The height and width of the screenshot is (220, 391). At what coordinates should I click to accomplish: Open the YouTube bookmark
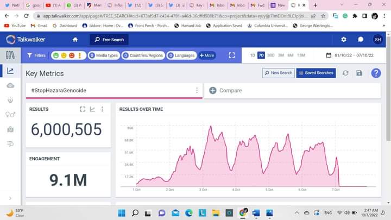pyautogui.click(x=15, y=26)
